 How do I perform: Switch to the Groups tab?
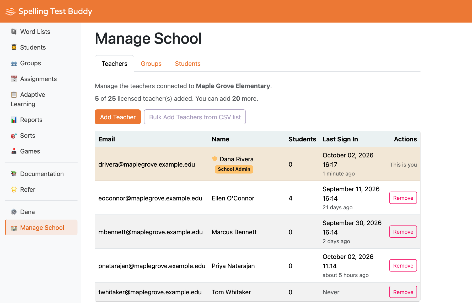click(x=151, y=63)
